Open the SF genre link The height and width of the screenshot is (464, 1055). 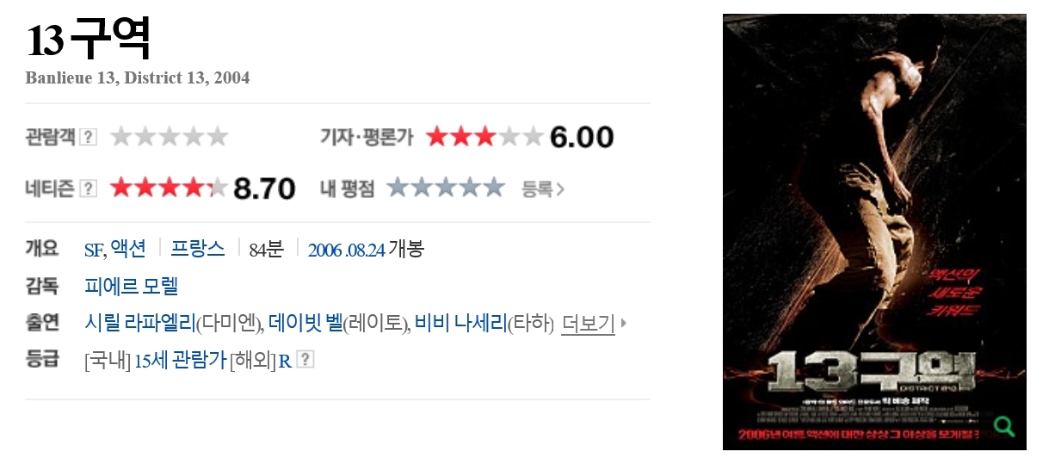[x=94, y=250]
